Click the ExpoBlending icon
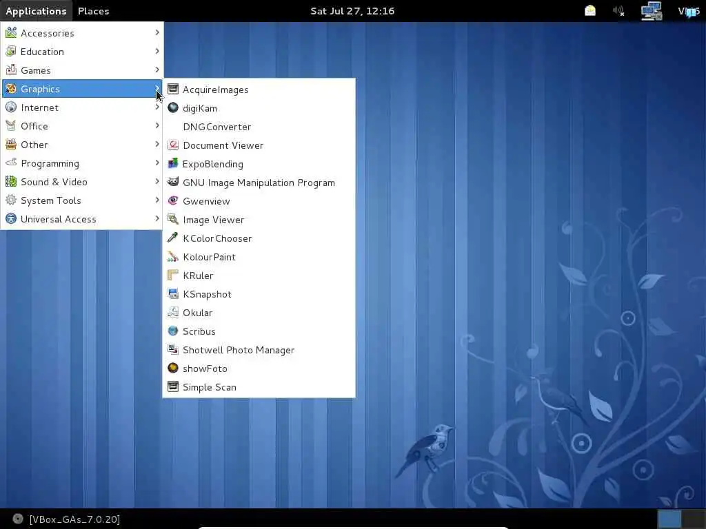This screenshot has height=529, width=706. [173, 163]
